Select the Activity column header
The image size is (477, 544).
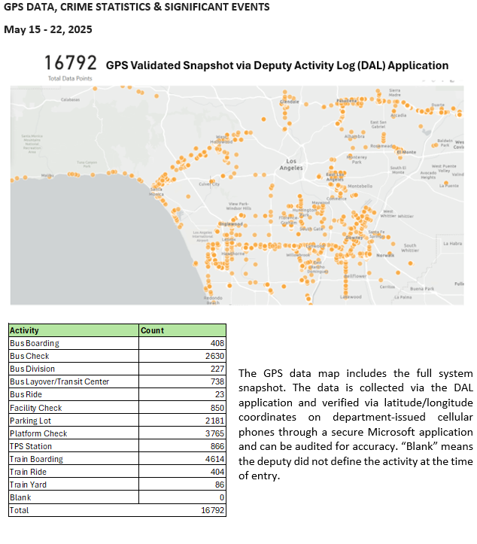(x=24, y=330)
